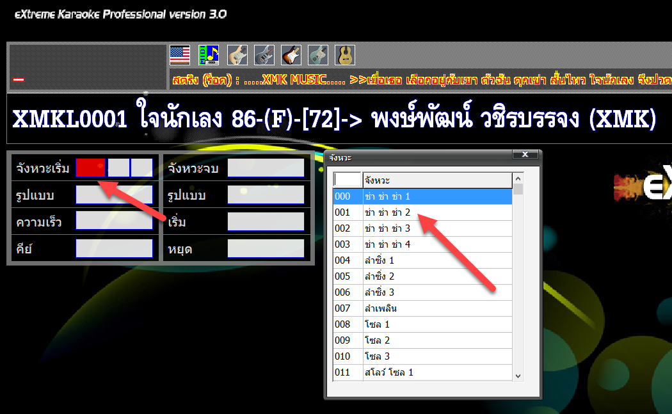This screenshot has width=672, height=414.
Task: Close the จังหวะ rhythm list dialog
Action: coord(525,154)
